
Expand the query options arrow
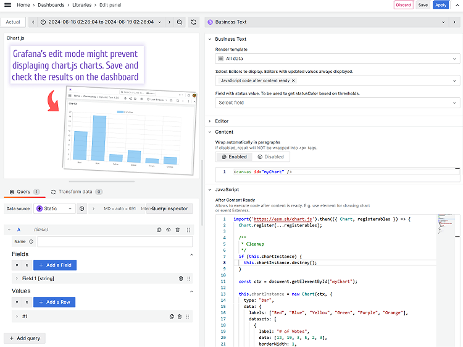(94, 208)
